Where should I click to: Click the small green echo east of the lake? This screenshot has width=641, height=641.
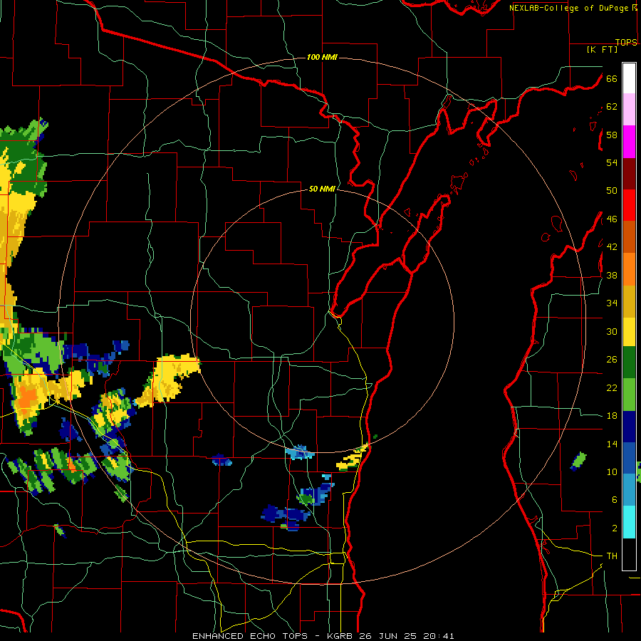578,462
